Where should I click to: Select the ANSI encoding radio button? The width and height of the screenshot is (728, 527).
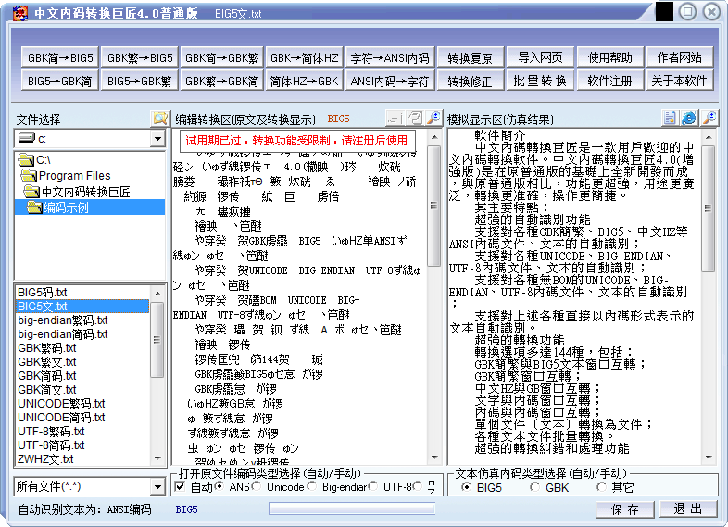click(220, 486)
